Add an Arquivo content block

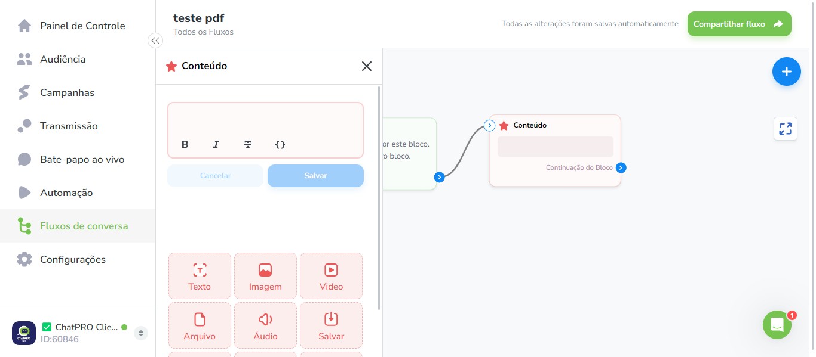pyautogui.click(x=200, y=325)
